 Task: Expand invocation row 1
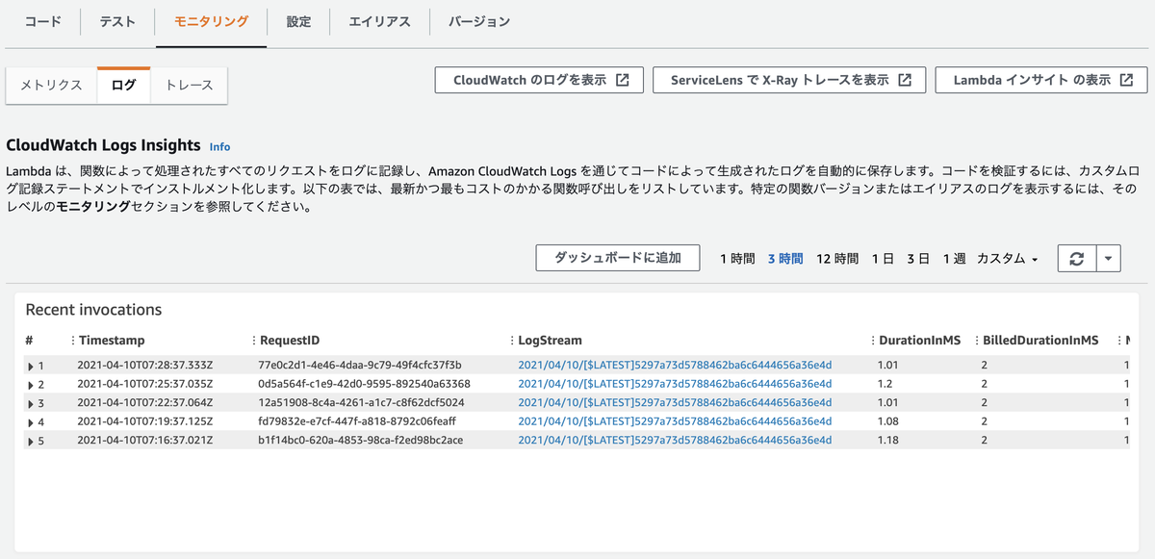coord(31,366)
